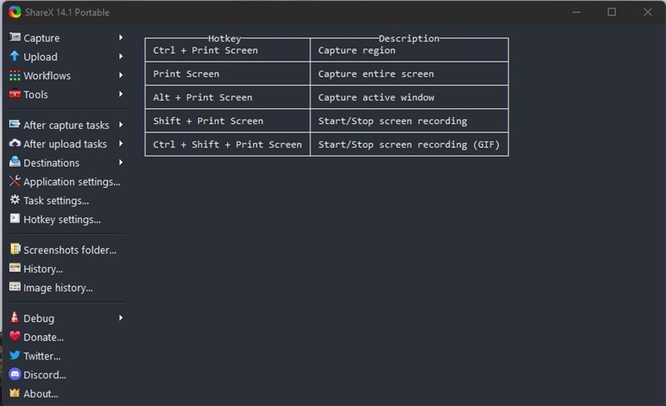Click the Twitter bird icon

pyautogui.click(x=14, y=356)
